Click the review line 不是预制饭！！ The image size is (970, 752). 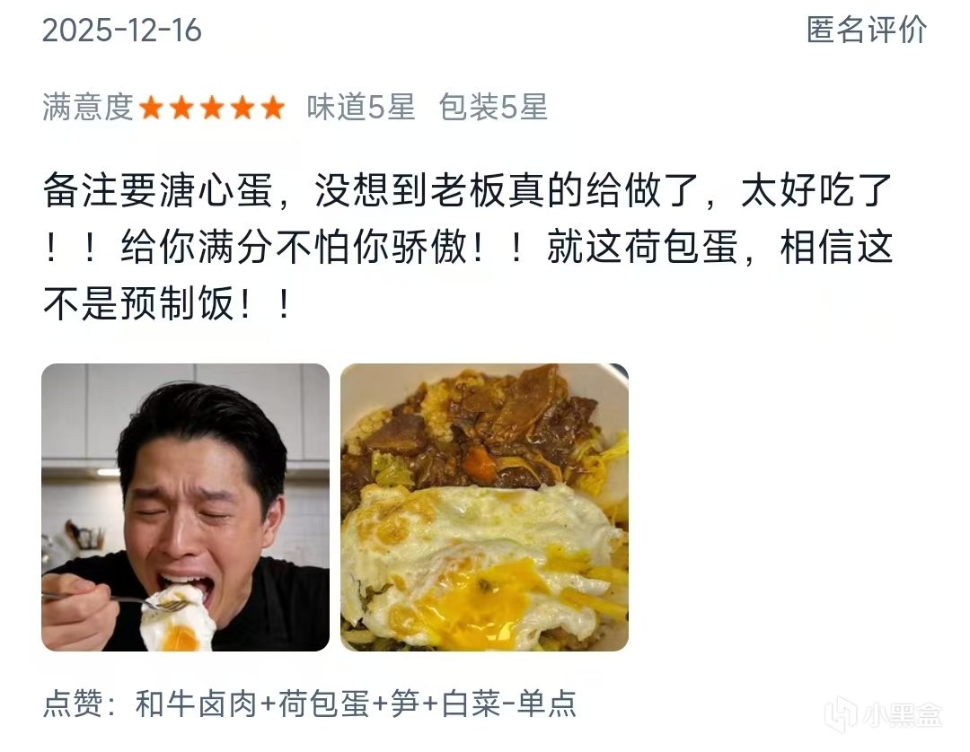[167, 303]
